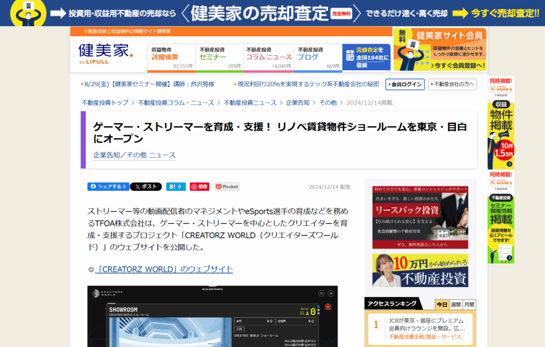The height and width of the screenshot is (347, 545).
Task: Click the article headline ゲーマー・ストリーマーを育成・支援
Action: click(x=280, y=132)
